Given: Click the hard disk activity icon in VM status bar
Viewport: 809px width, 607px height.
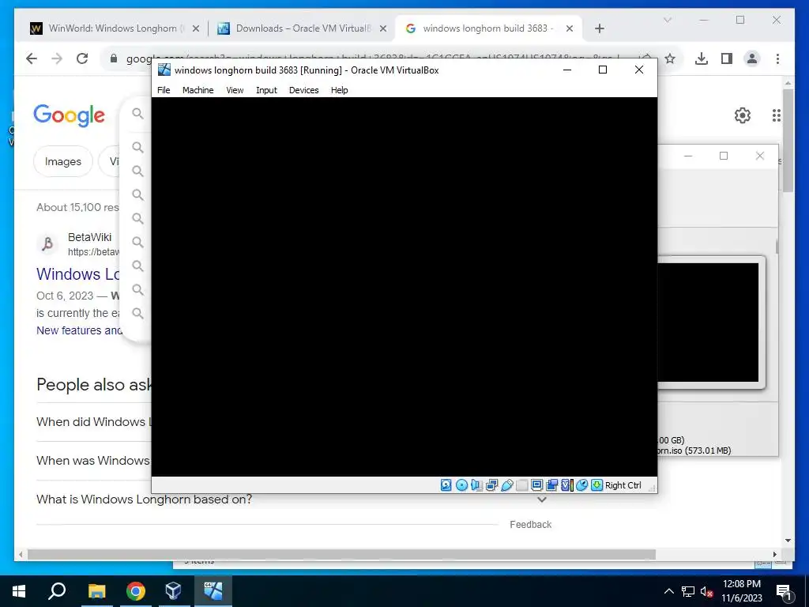Looking at the screenshot, I should tap(446, 485).
